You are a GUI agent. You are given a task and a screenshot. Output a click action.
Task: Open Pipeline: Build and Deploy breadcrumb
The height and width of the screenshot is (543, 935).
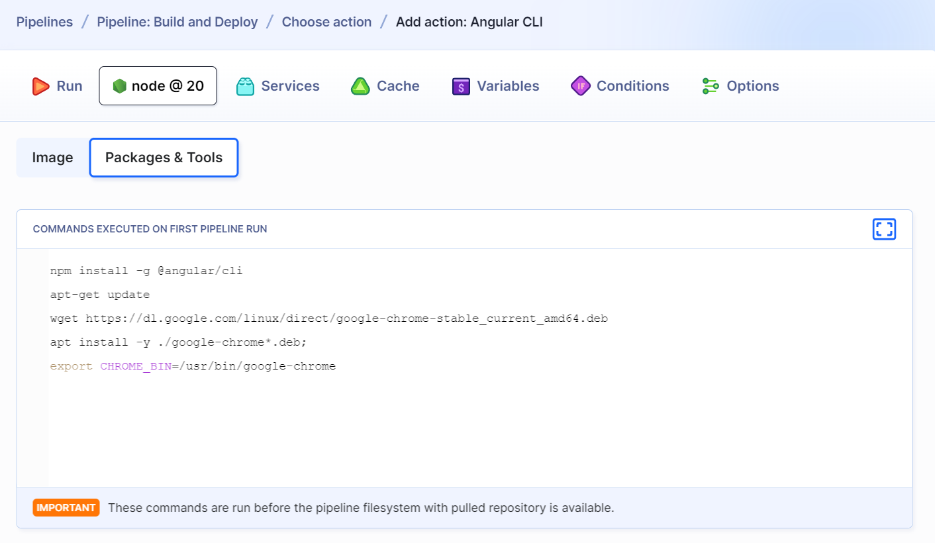click(177, 22)
